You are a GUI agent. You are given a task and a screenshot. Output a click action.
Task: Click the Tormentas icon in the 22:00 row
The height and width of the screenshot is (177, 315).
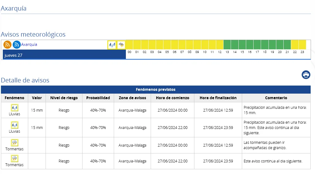15,158
